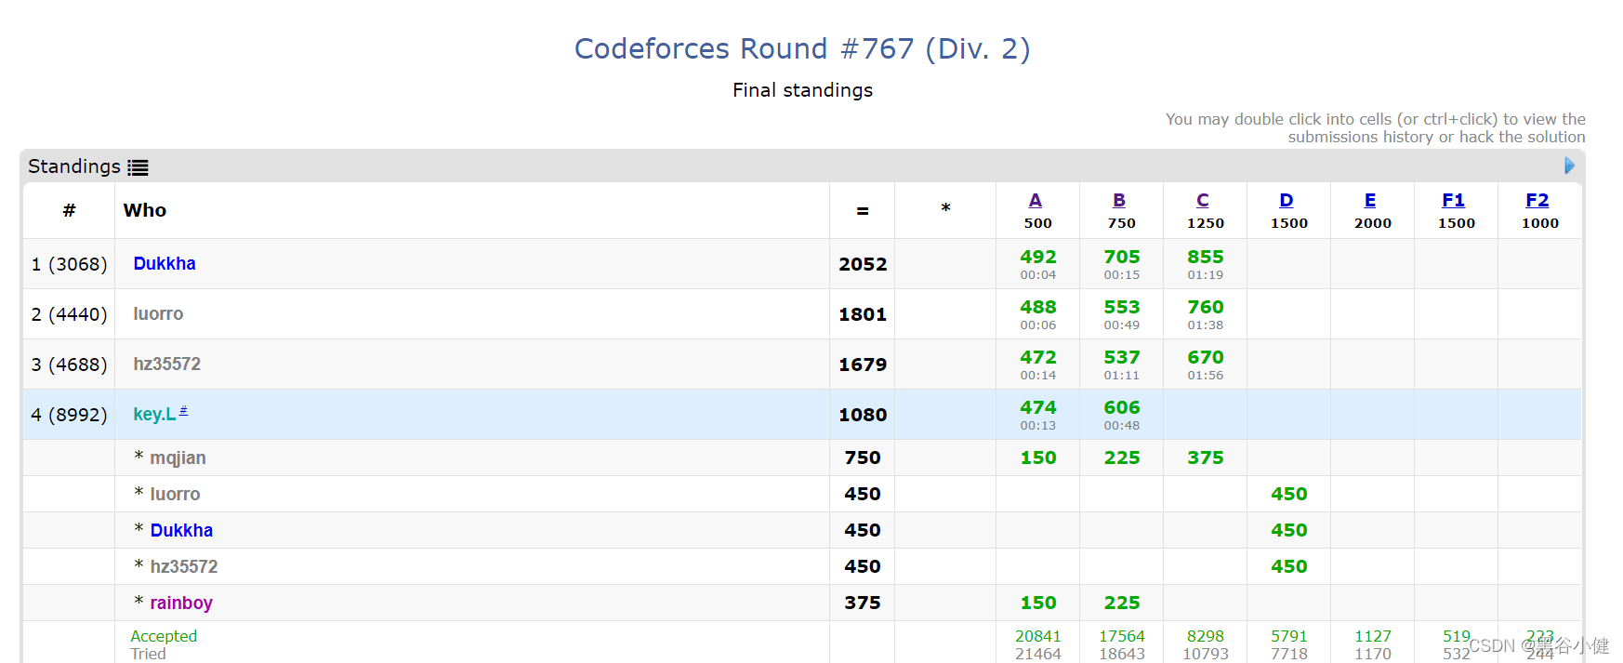Screen dimensions: 1623x663
Task: Open problem F1 link
Action: pyautogui.click(x=1454, y=200)
